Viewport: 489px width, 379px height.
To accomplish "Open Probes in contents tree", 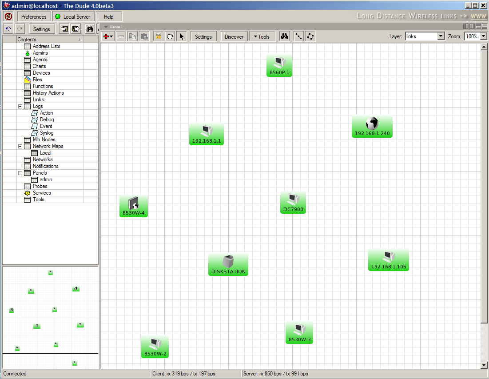I will tap(40, 186).
